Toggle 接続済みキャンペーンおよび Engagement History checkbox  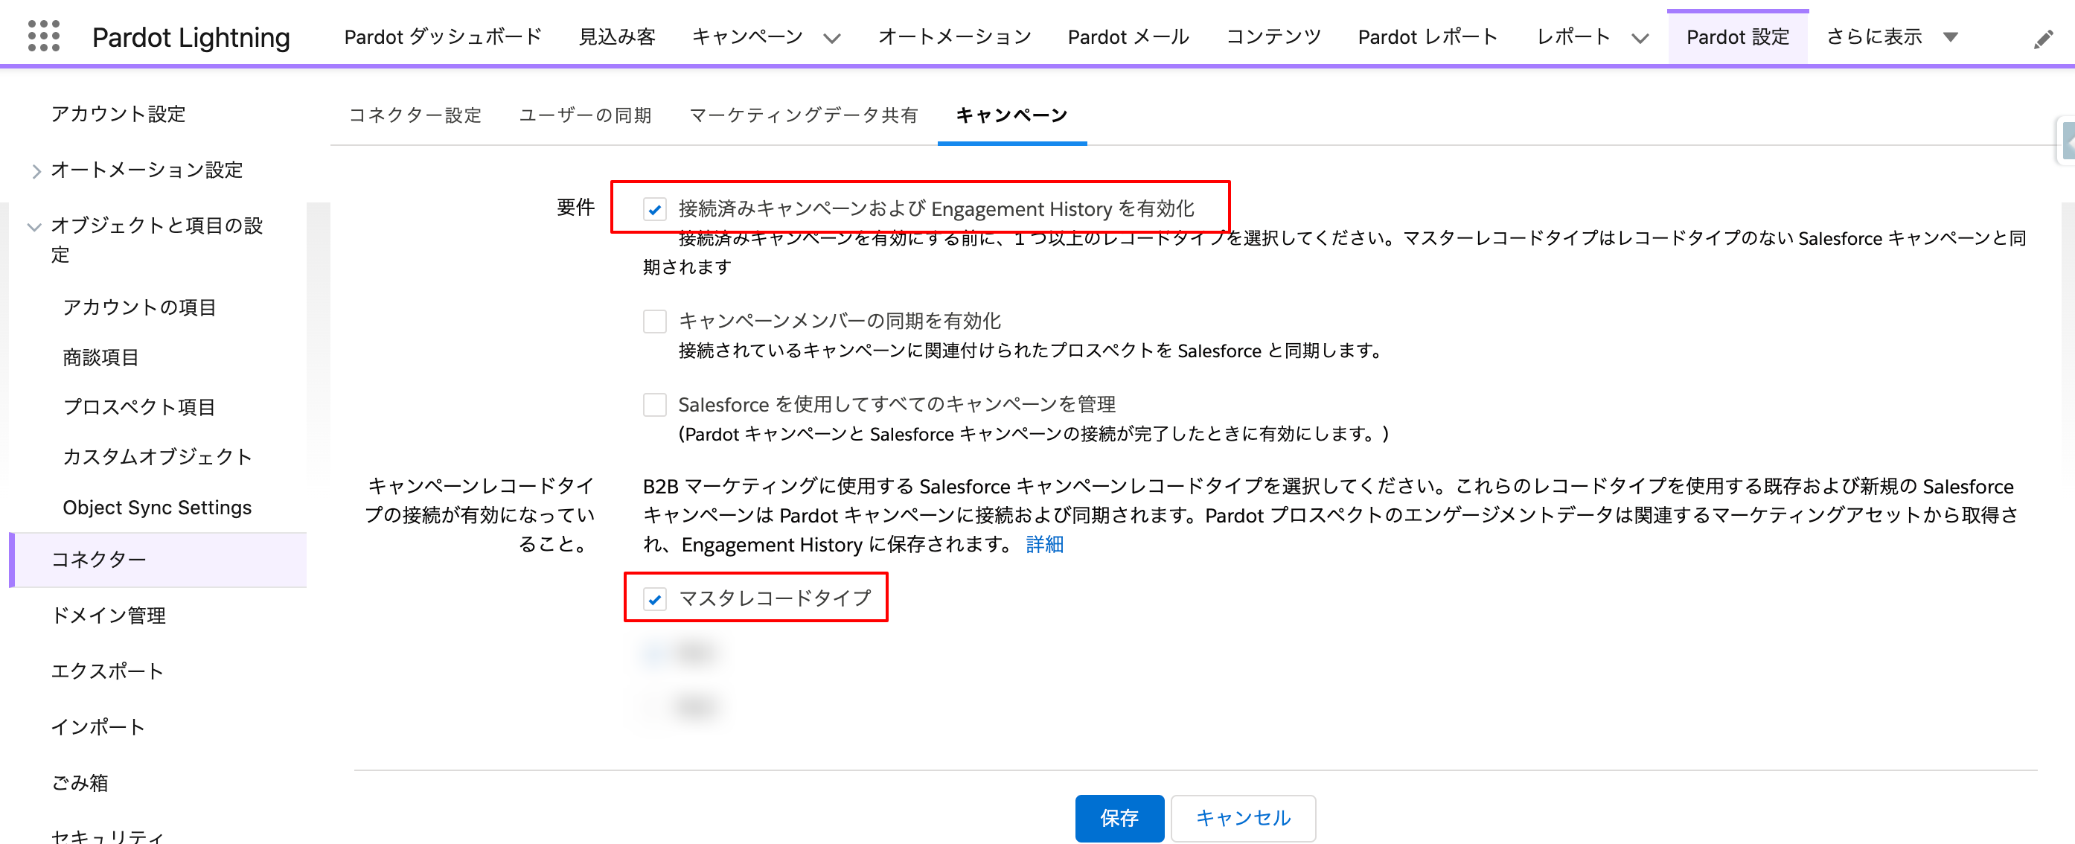coord(654,209)
